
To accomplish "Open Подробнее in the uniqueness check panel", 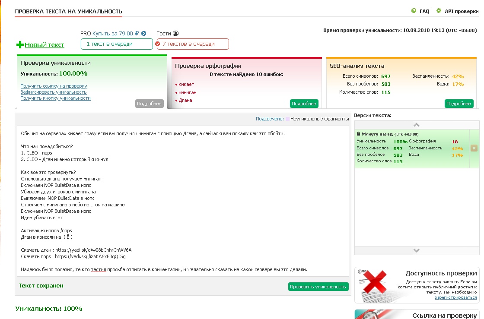I will tap(149, 104).
